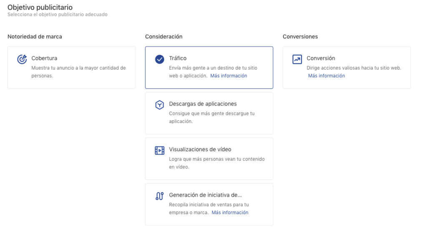Click the Conversiones column heading

300,36
